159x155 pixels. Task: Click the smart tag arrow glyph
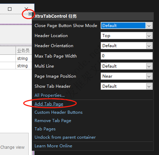pyautogui.click(x=30, y=14)
